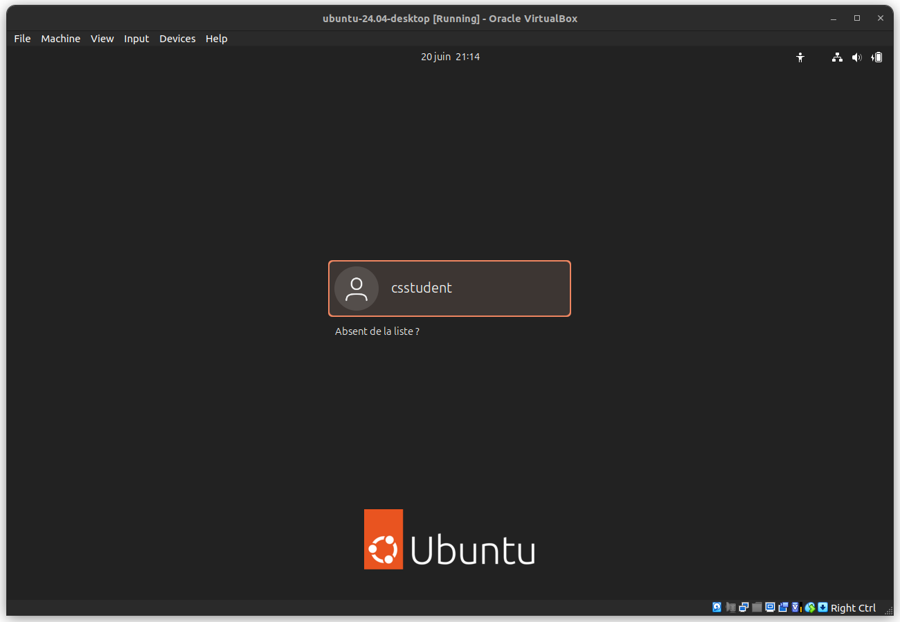The image size is (900, 622).
Task: Open the Devices menu
Action: 177,39
